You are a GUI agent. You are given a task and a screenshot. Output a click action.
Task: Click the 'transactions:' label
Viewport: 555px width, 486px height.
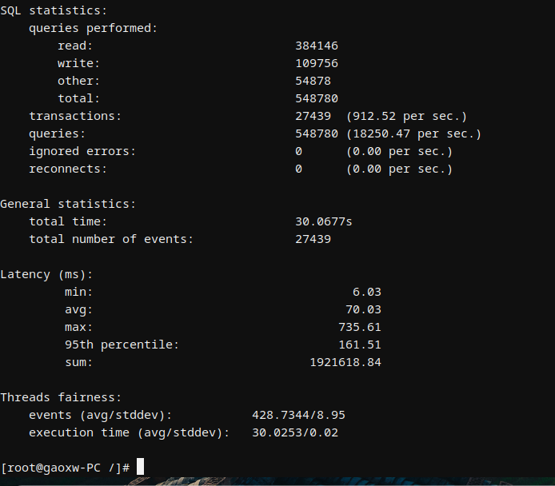pyautogui.click(x=75, y=116)
